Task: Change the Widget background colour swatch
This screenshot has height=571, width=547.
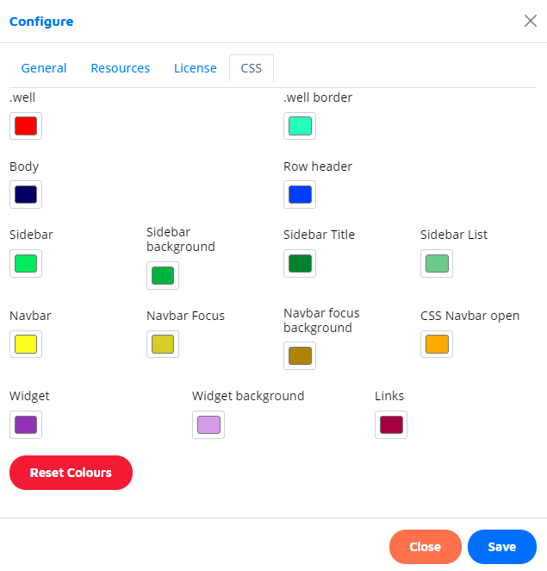Action: tap(208, 424)
